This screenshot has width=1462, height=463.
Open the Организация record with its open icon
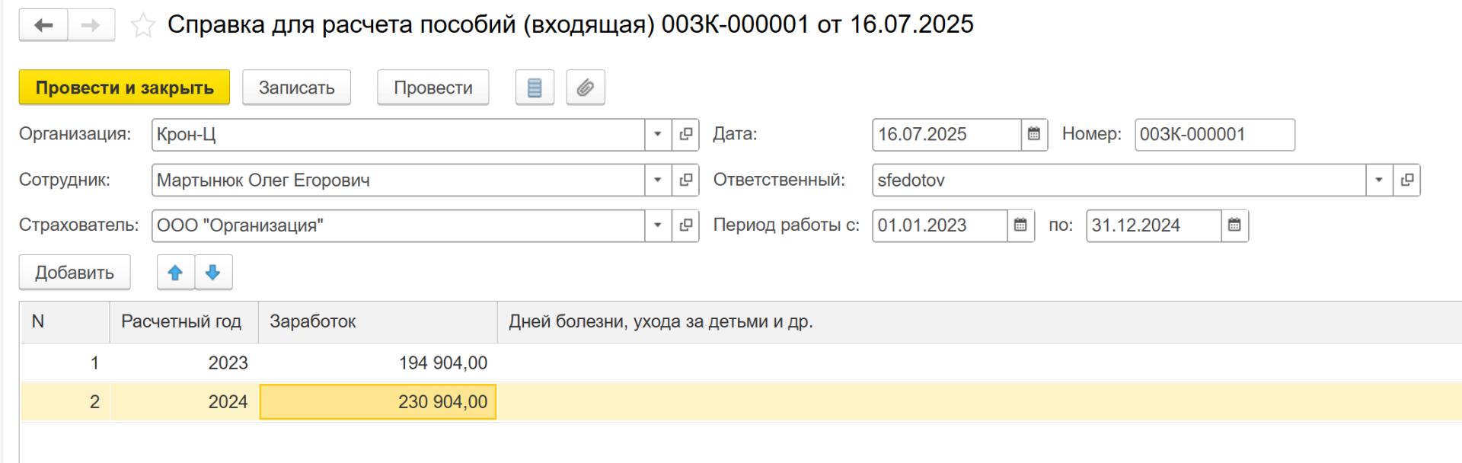coord(685,135)
